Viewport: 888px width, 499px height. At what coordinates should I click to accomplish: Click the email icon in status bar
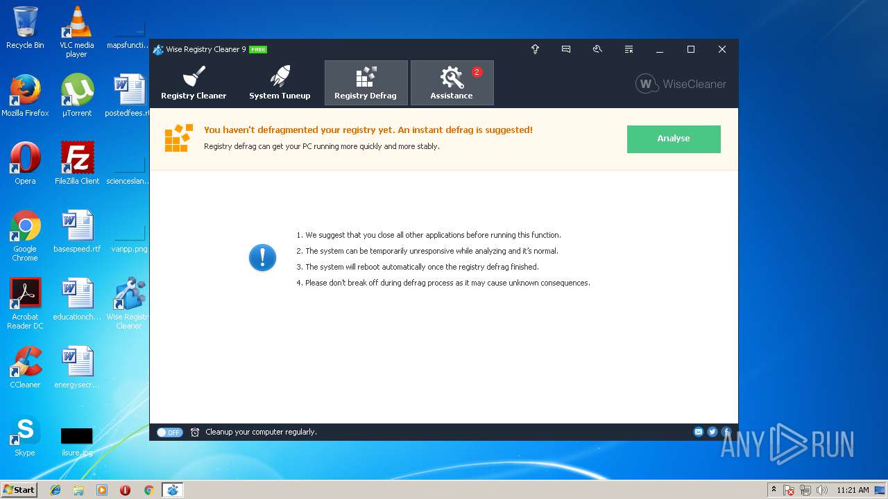coord(699,432)
